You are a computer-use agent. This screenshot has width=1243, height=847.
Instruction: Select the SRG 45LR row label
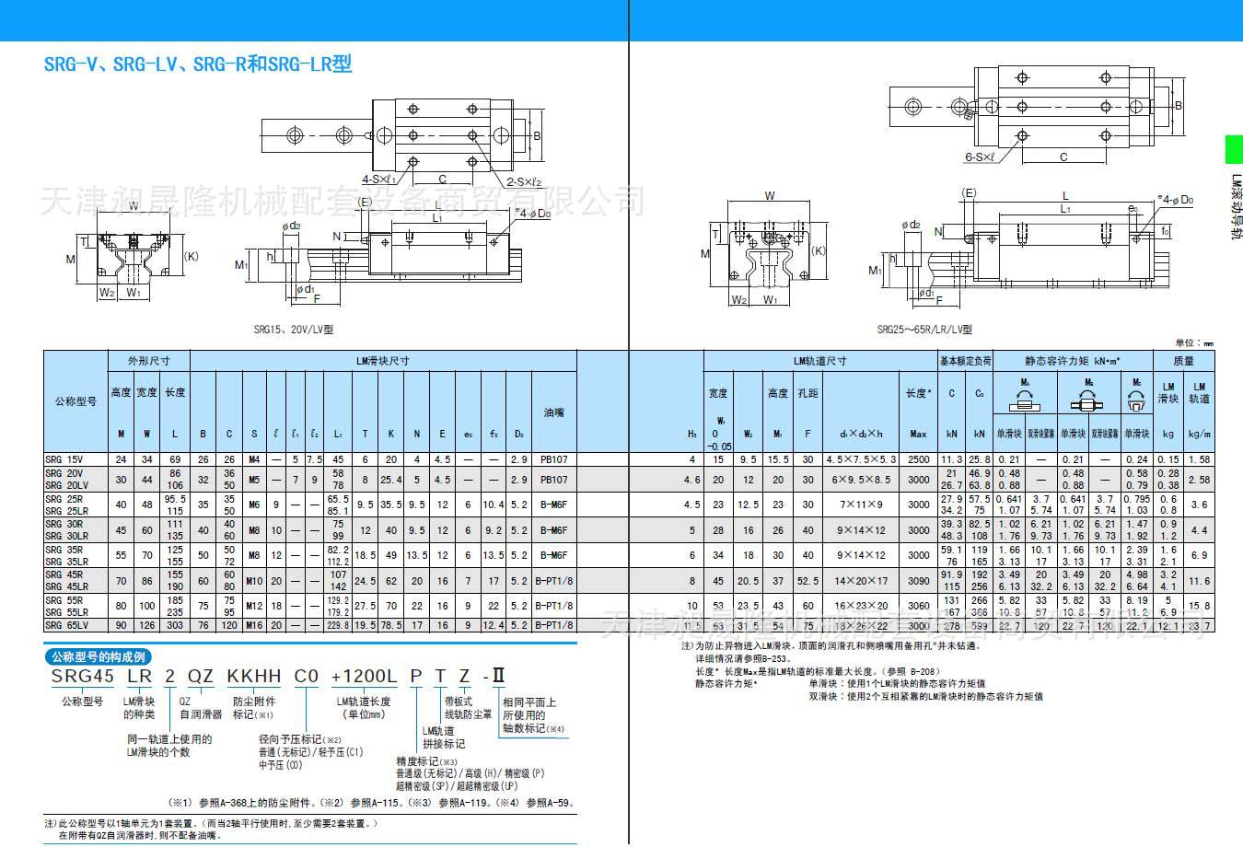point(67,586)
